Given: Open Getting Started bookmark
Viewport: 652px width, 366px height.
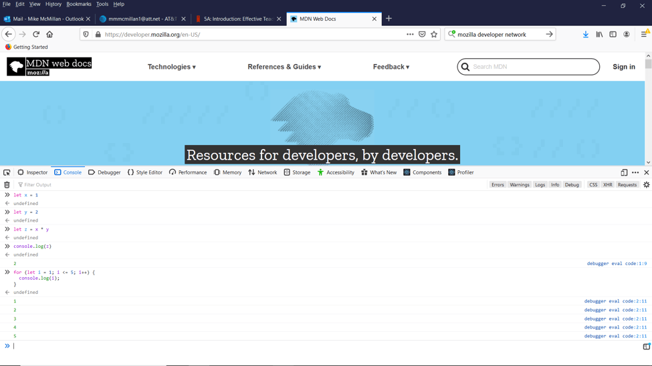Looking at the screenshot, I should [27, 47].
